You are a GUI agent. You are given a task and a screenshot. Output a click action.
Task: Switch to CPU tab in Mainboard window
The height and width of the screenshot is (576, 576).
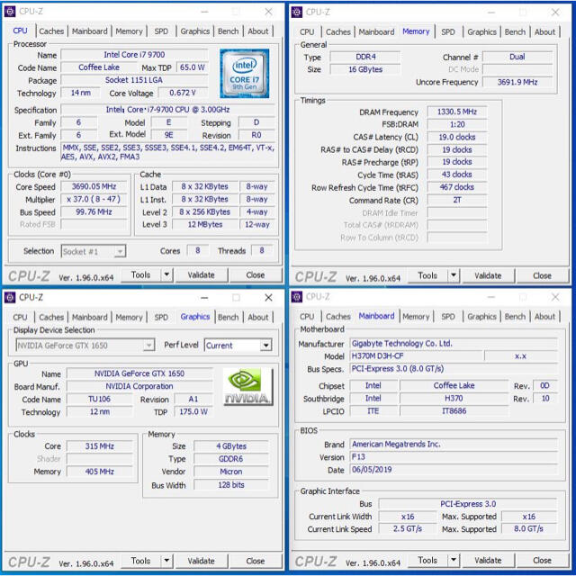point(307,316)
